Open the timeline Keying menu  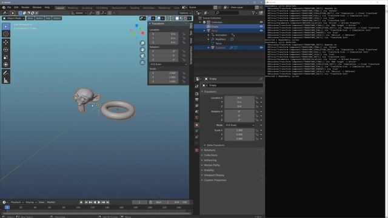pos(31,202)
